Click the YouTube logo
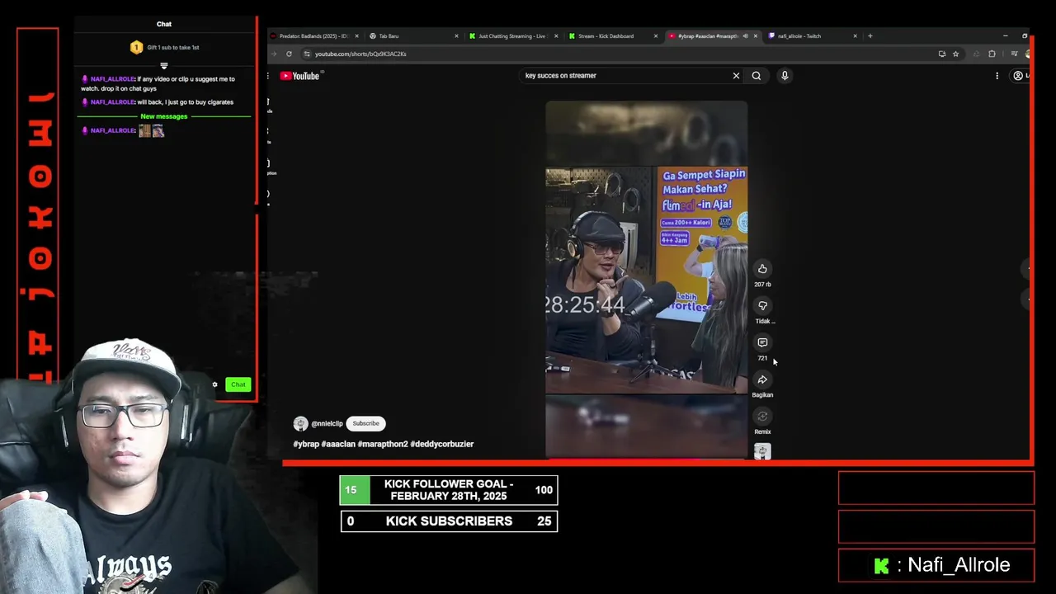 tap(299, 76)
